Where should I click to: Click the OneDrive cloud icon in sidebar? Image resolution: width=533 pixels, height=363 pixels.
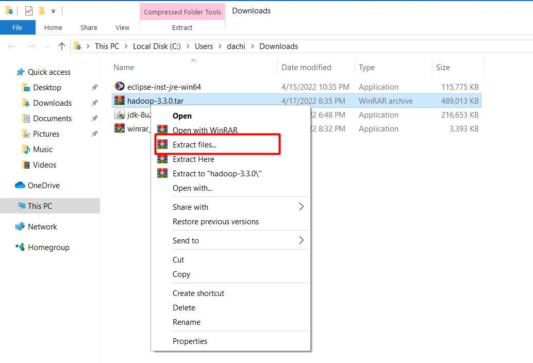point(20,185)
